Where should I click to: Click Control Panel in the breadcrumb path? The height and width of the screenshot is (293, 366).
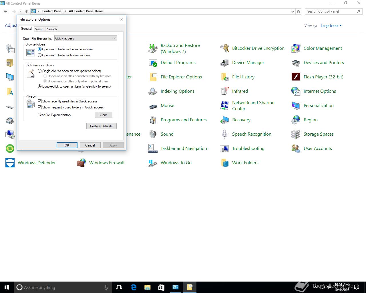pos(52,11)
